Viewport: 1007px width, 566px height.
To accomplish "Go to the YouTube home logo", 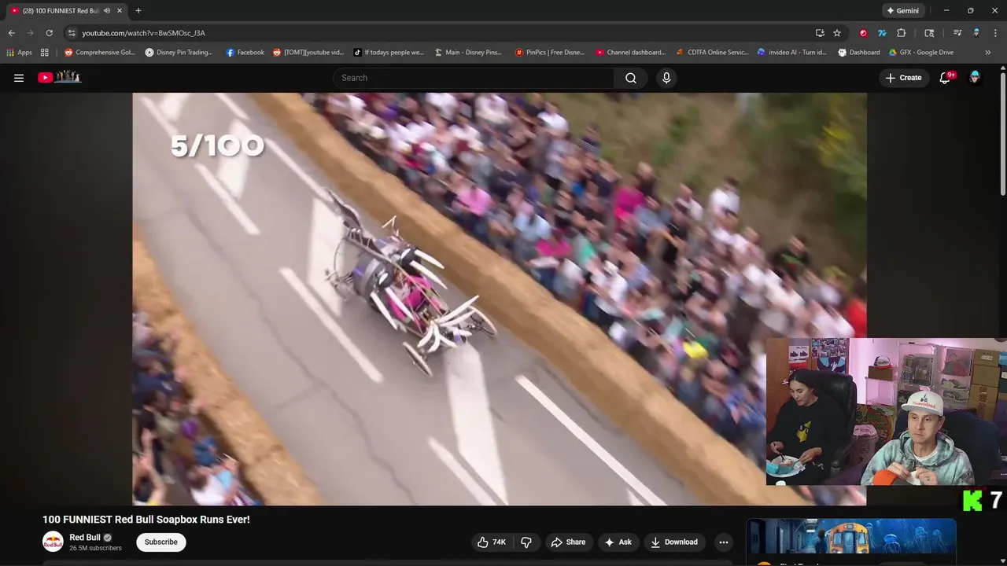I will pyautogui.click(x=60, y=77).
